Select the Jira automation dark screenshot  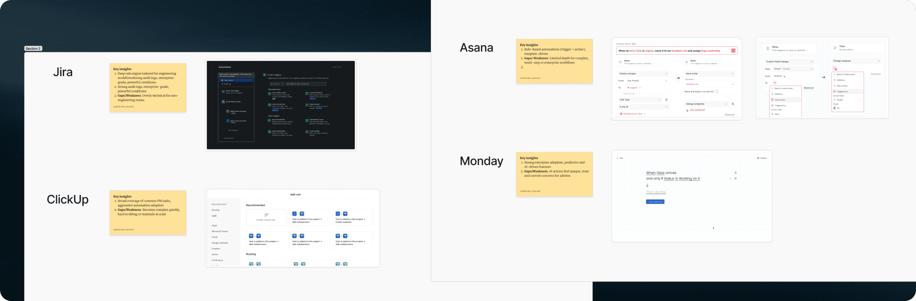[281, 105]
